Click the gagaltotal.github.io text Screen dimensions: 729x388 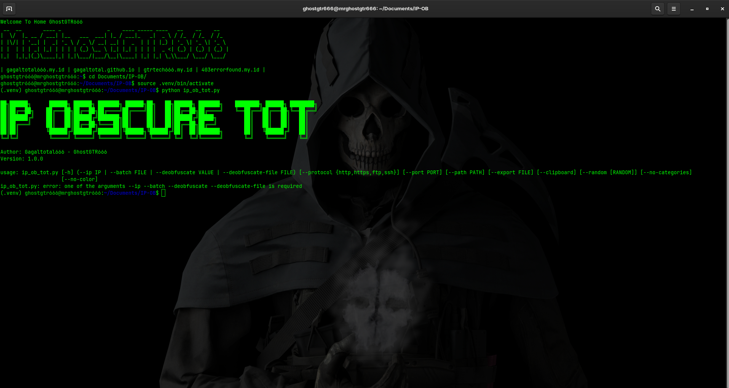point(104,70)
